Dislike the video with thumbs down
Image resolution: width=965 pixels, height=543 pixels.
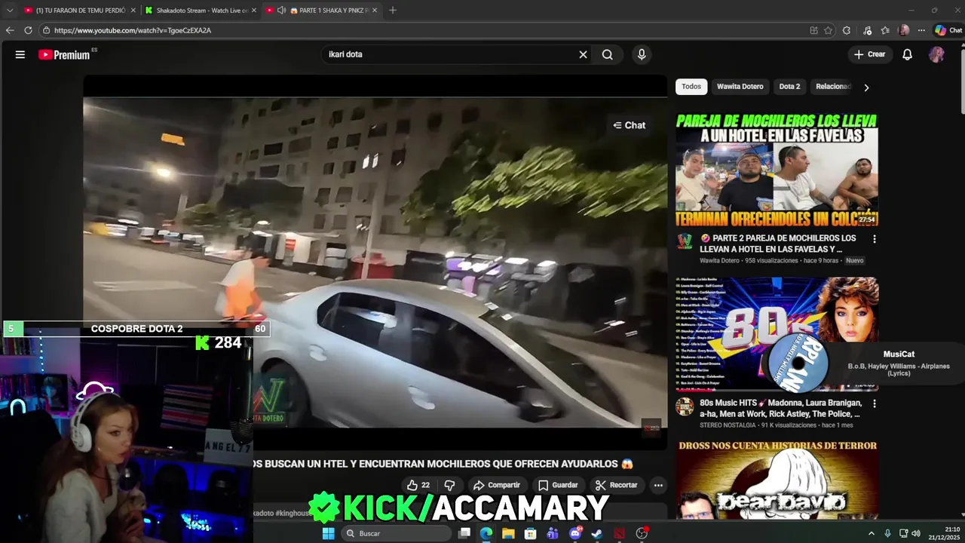[449, 485]
